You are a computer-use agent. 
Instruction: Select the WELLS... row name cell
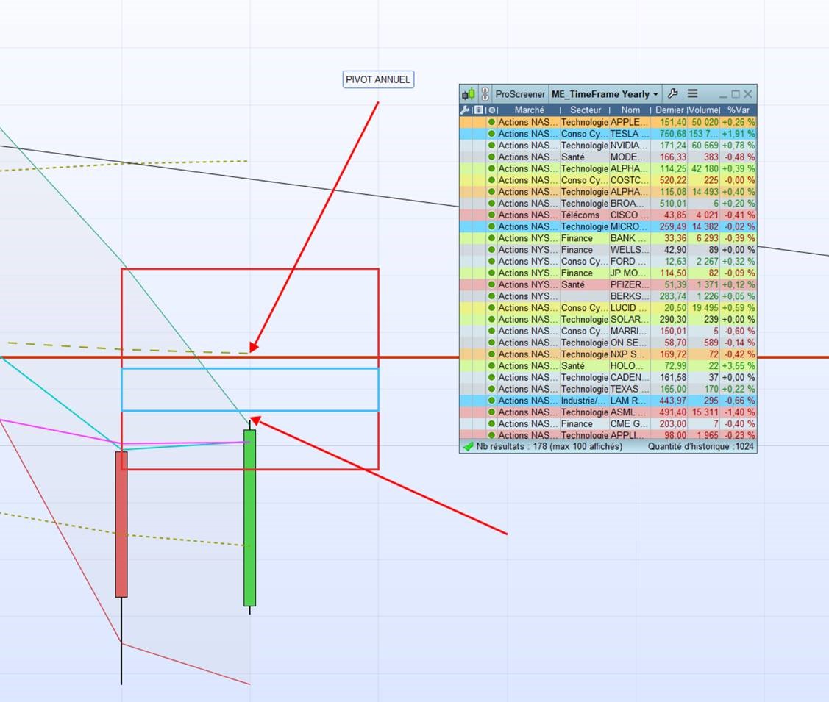click(629, 250)
